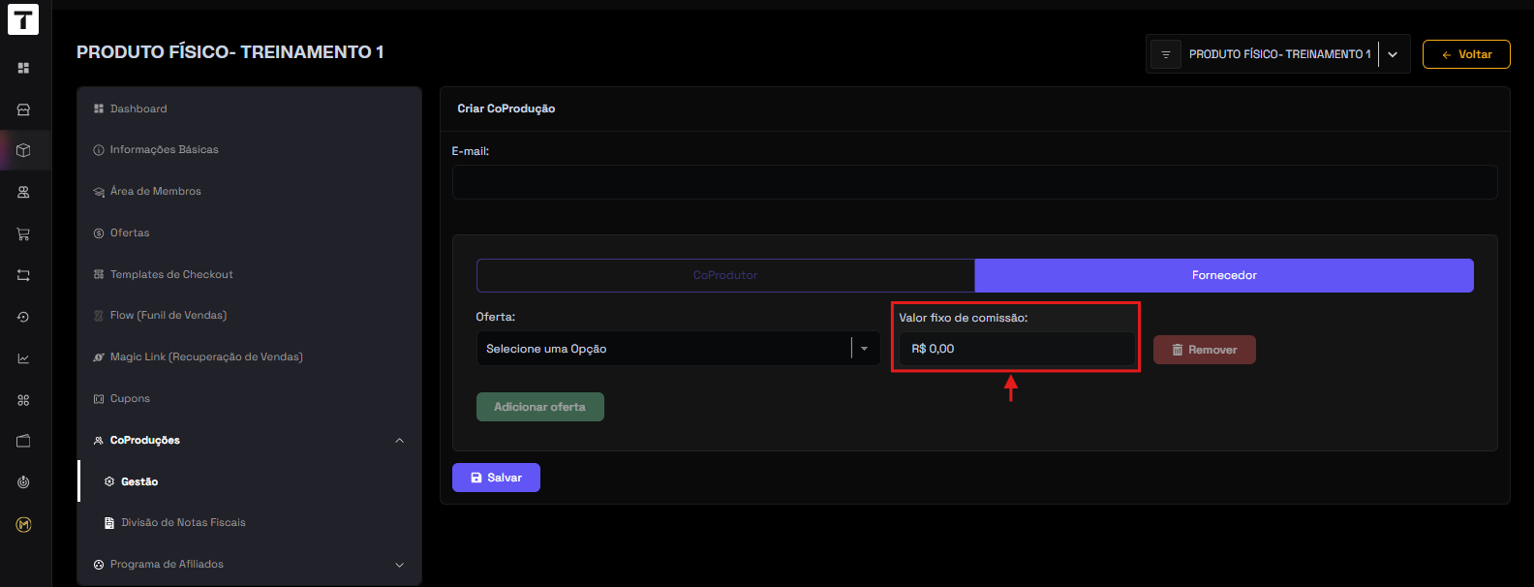This screenshot has width=1534, height=587.
Task: Click the Salvar button
Action: (496, 478)
